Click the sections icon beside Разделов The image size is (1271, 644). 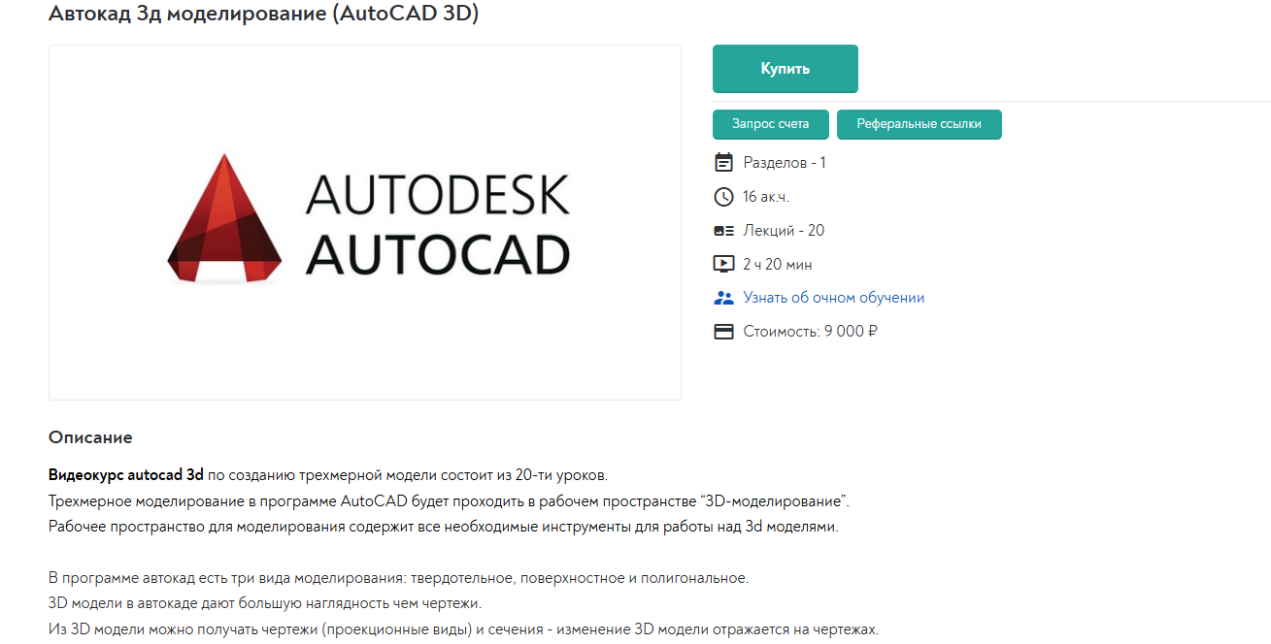pyautogui.click(x=723, y=162)
